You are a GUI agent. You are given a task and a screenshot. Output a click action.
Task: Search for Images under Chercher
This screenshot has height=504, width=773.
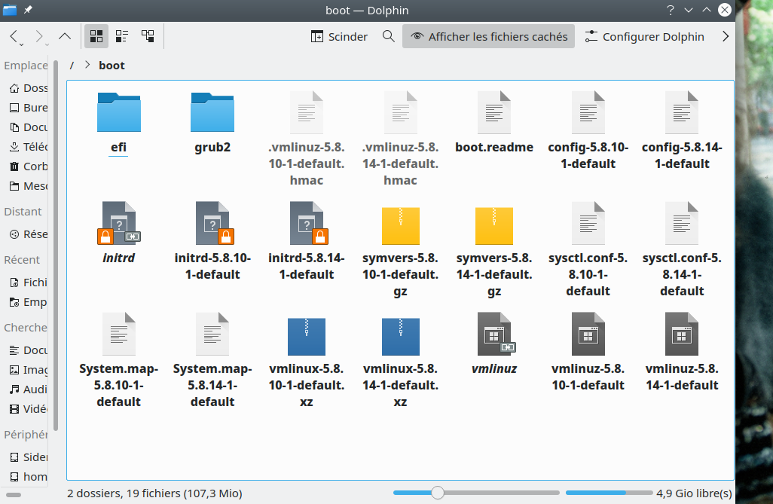[28, 370]
